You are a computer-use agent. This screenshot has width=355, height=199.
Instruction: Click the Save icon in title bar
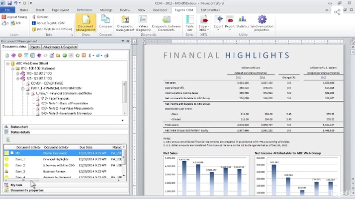coord(9,3)
